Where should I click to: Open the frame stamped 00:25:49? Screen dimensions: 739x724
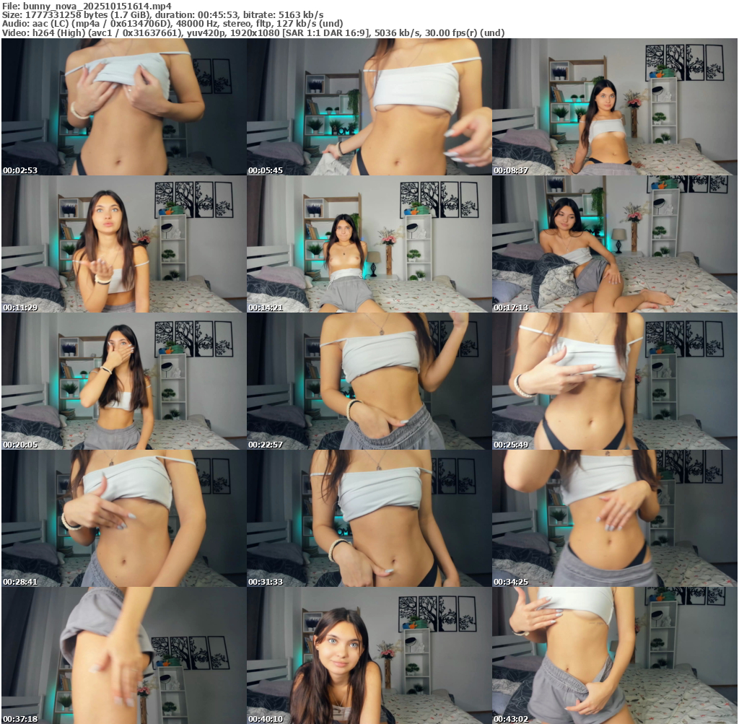(x=614, y=381)
